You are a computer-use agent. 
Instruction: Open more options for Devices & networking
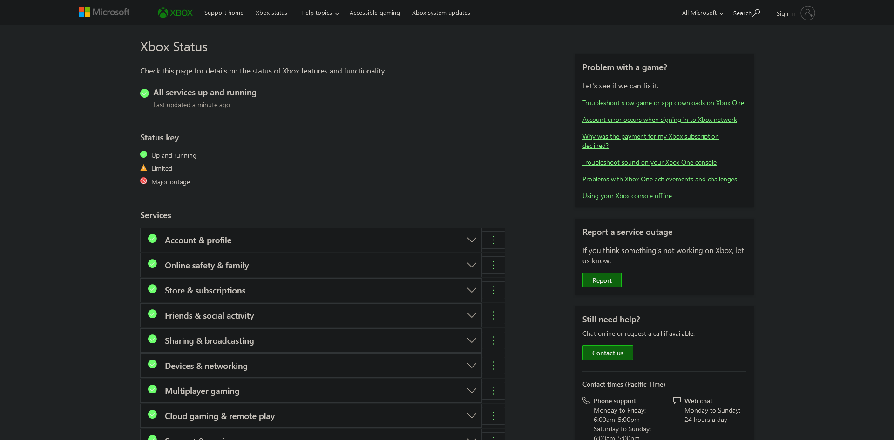494,366
